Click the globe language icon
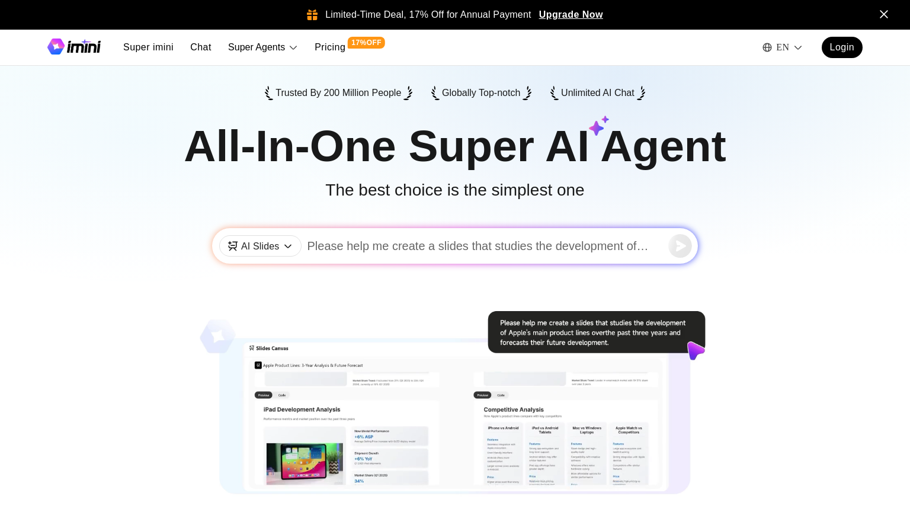The height and width of the screenshot is (512, 910). pos(767,47)
